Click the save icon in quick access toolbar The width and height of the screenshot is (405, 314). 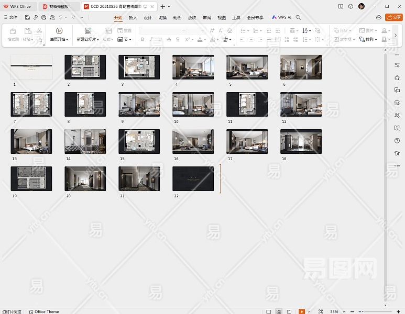click(x=27, y=17)
